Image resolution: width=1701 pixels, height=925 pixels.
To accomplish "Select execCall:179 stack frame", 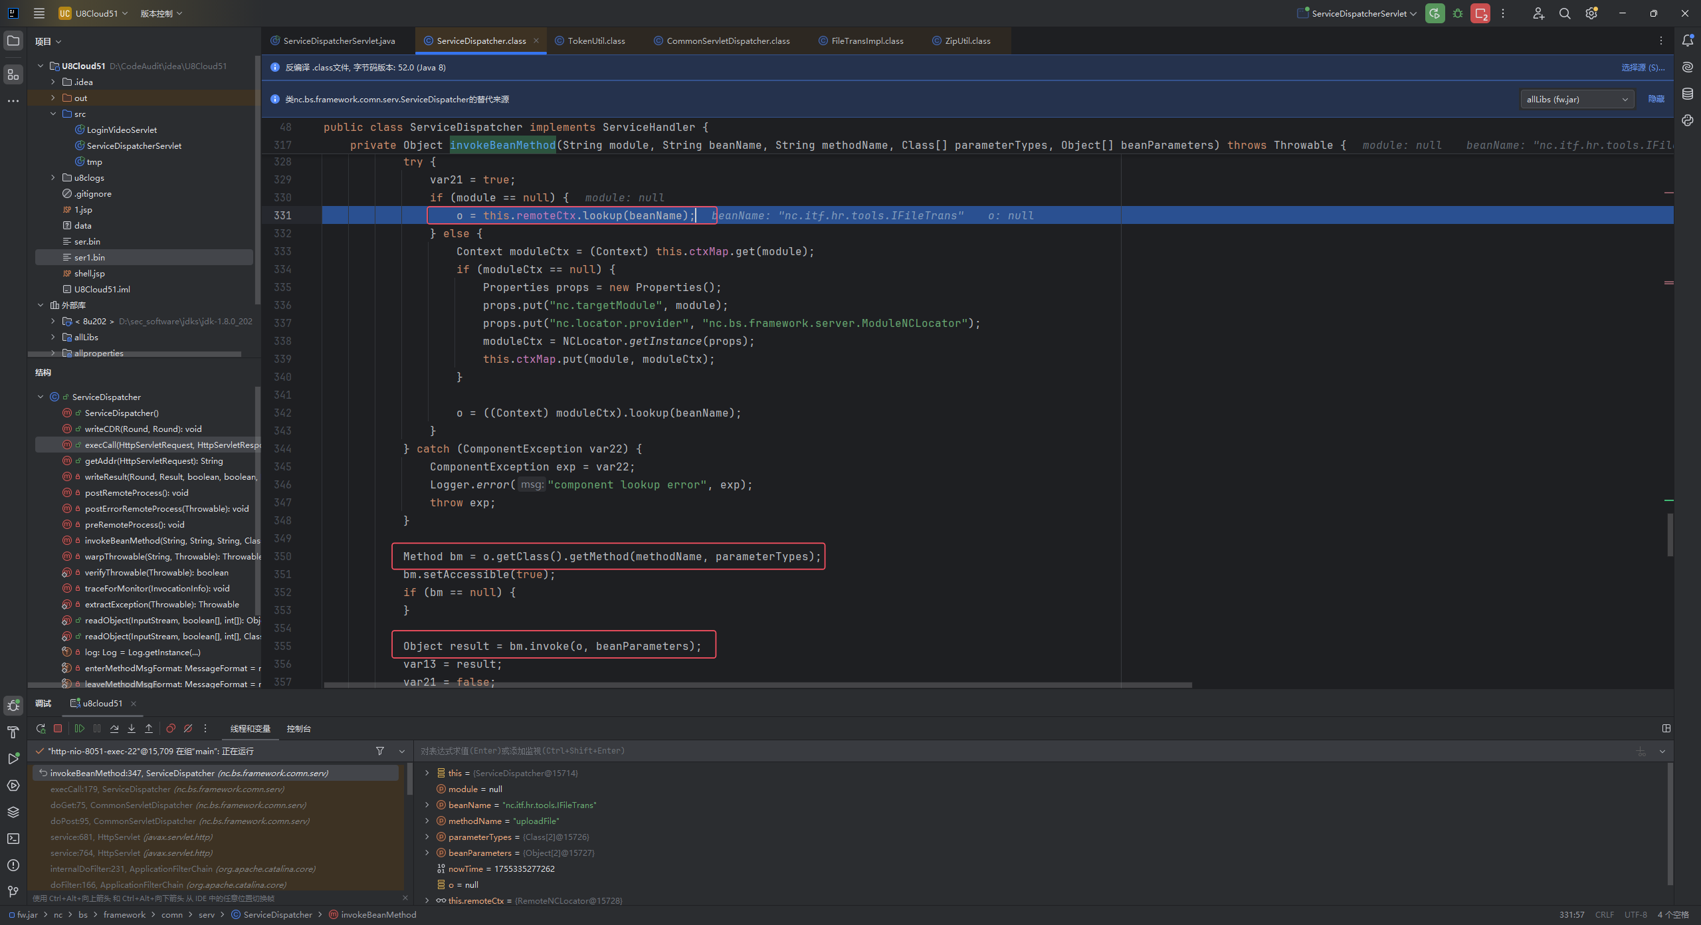I will (216, 789).
